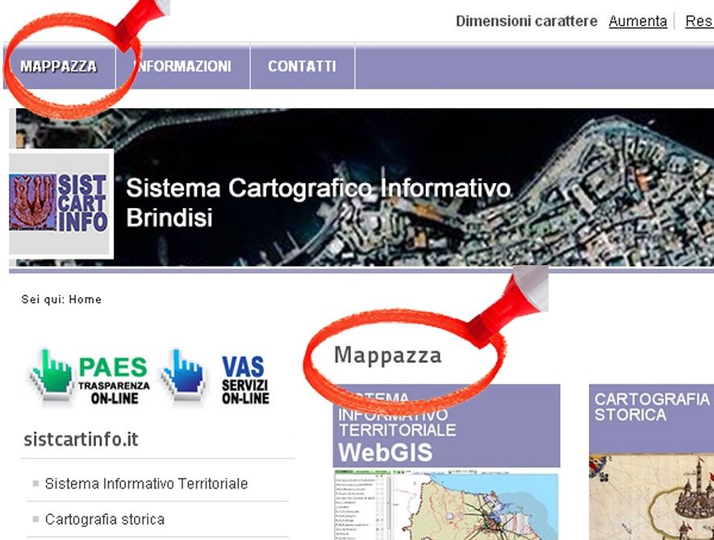Go to the INFORMAZIONI menu item
Image resolution: width=714 pixels, height=540 pixels.
183,66
